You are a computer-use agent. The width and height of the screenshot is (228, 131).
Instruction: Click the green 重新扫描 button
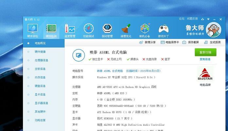click(205, 52)
